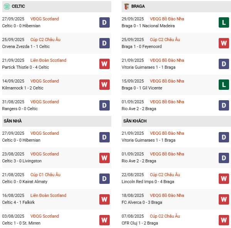
Task: Click the L badge for Braga vs Gil Vicente
Action: pyautogui.click(x=224, y=85)
